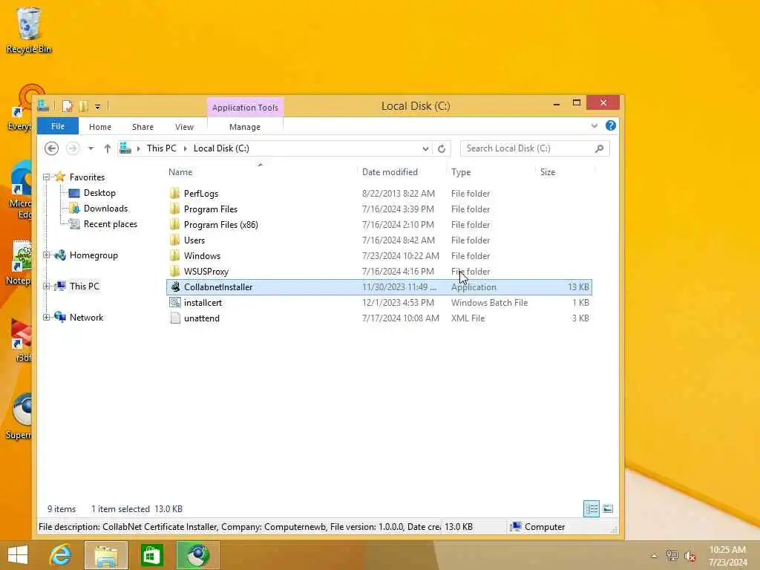This screenshot has height=570, width=760.
Task: Click the CollabnetInstaller application icon
Action: (175, 287)
